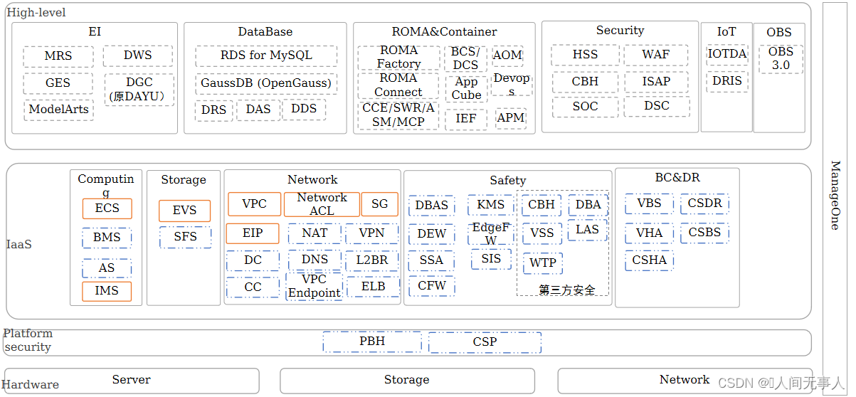Click the IOTDA box
This screenshot has height=397, width=856.
coord(727,55)
